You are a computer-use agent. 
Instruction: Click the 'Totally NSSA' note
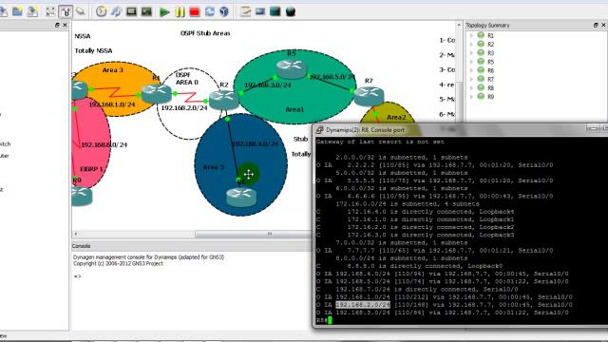[93, 50]
